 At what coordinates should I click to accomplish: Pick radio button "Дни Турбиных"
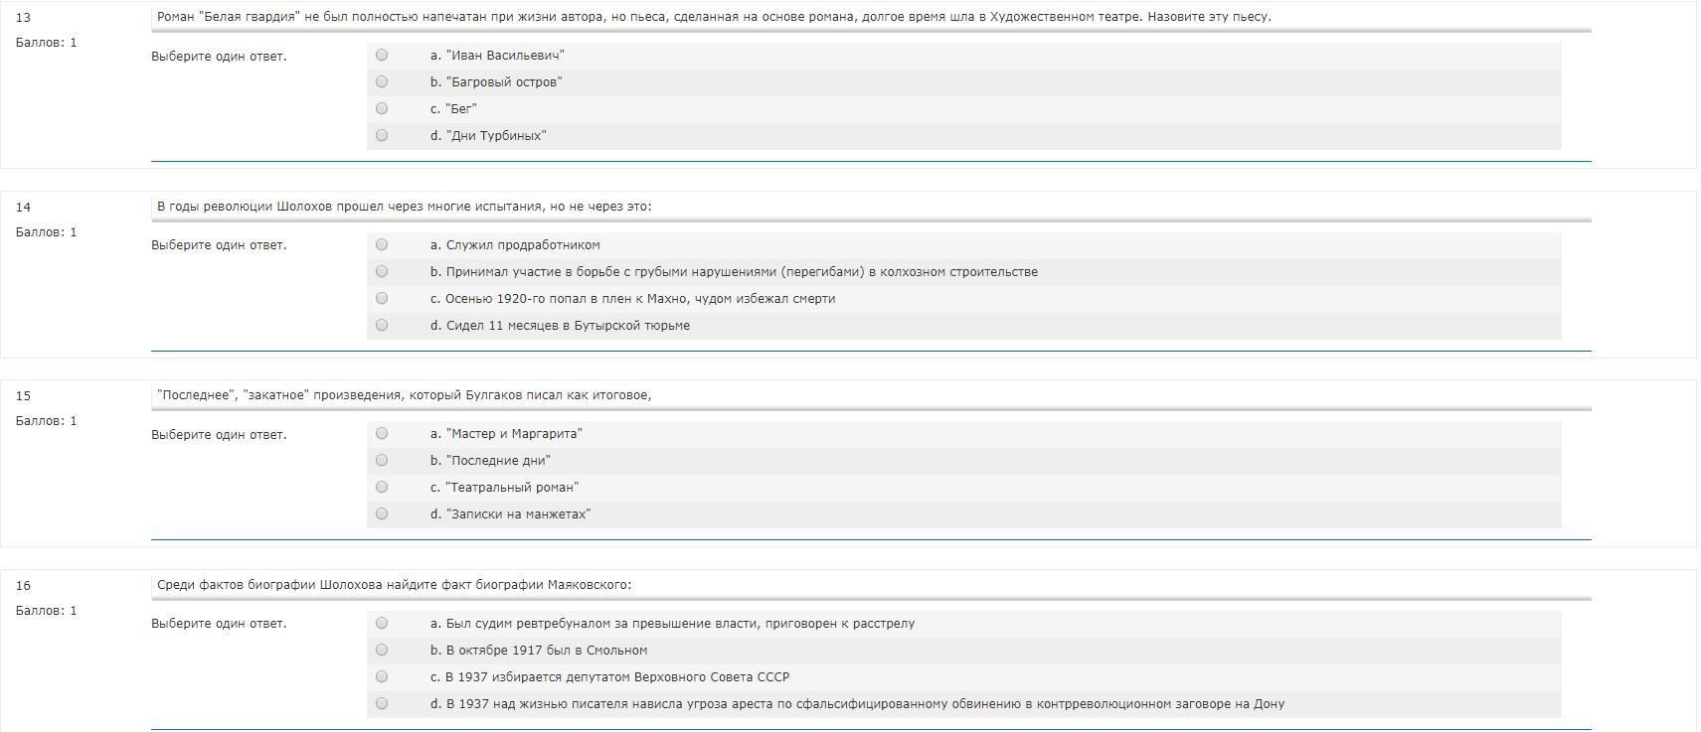click(382, 136)
